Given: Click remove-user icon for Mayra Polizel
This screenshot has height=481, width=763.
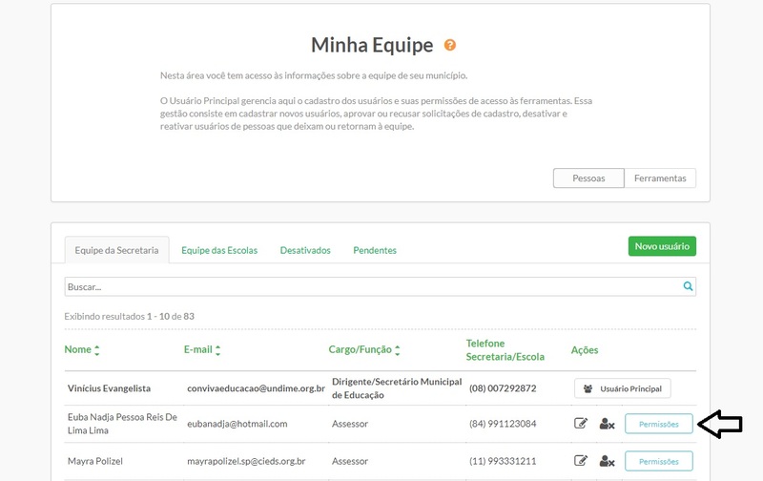Looking at the screenshot, I should (x=607, y=461).
